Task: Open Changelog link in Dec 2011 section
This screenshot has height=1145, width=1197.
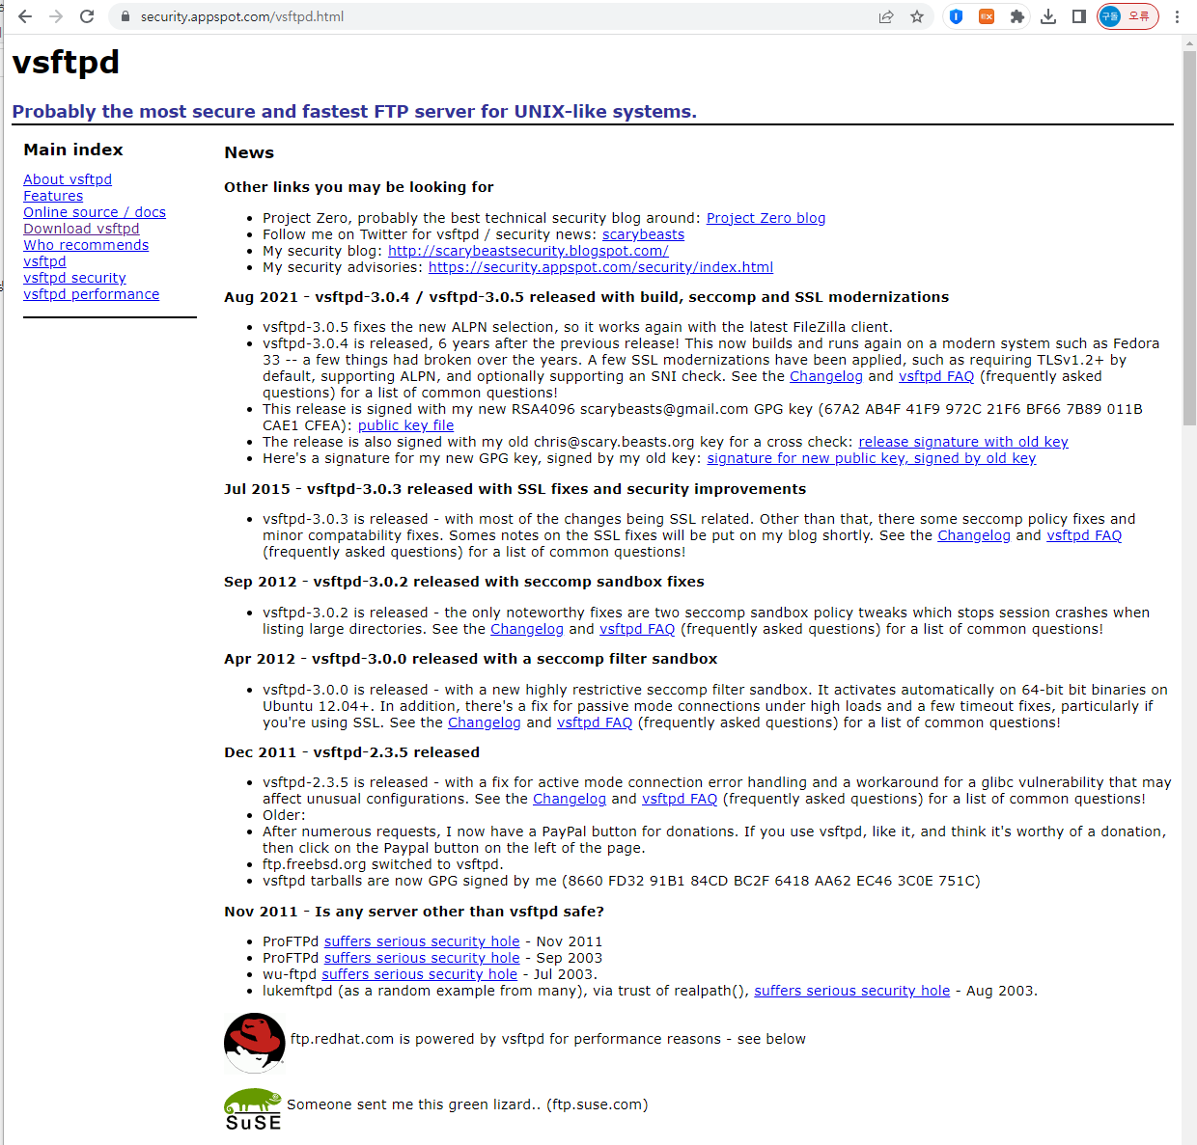Action: coord(570,799)
